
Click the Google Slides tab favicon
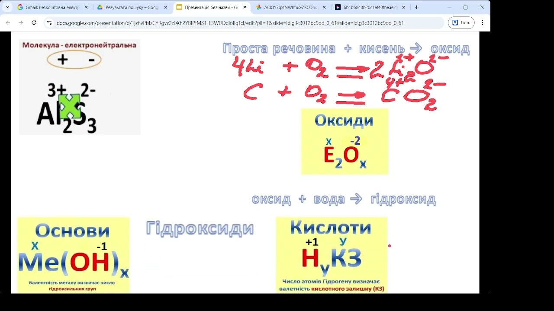point(179,7)
